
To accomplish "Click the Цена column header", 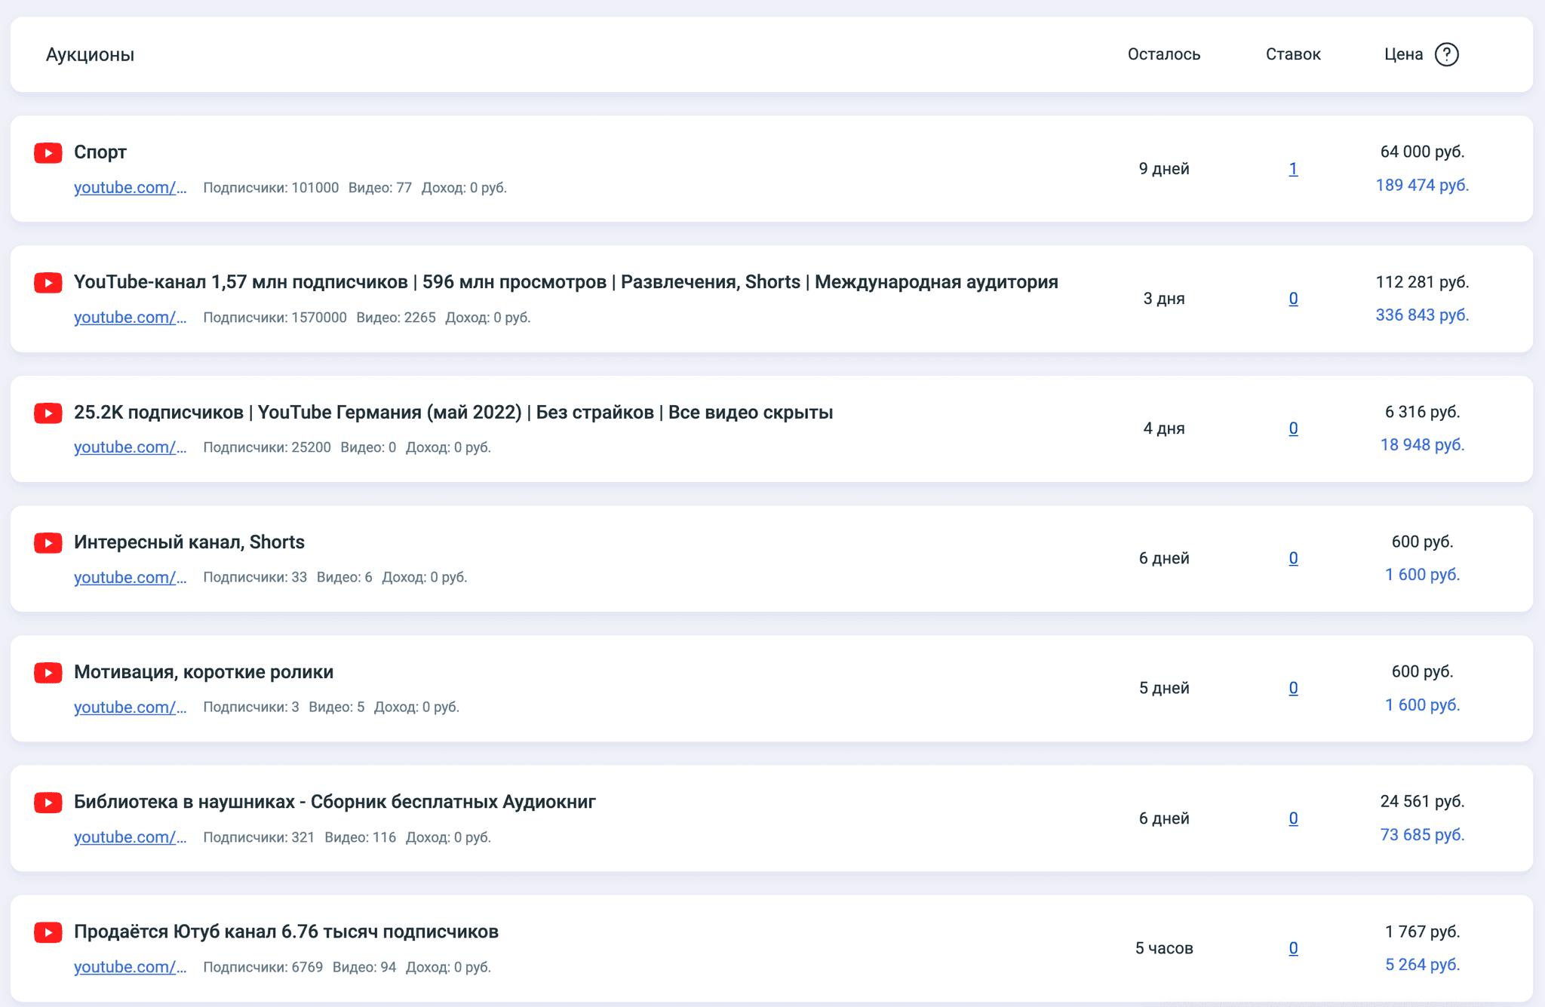I will (x=1403, y=54).
